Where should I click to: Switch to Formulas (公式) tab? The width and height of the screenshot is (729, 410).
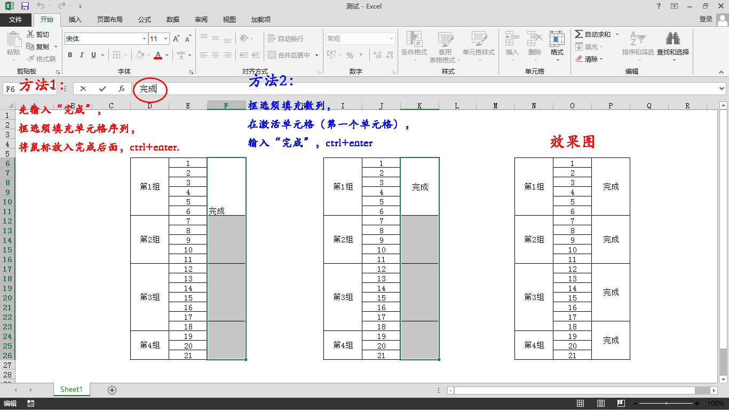point(145,20)
